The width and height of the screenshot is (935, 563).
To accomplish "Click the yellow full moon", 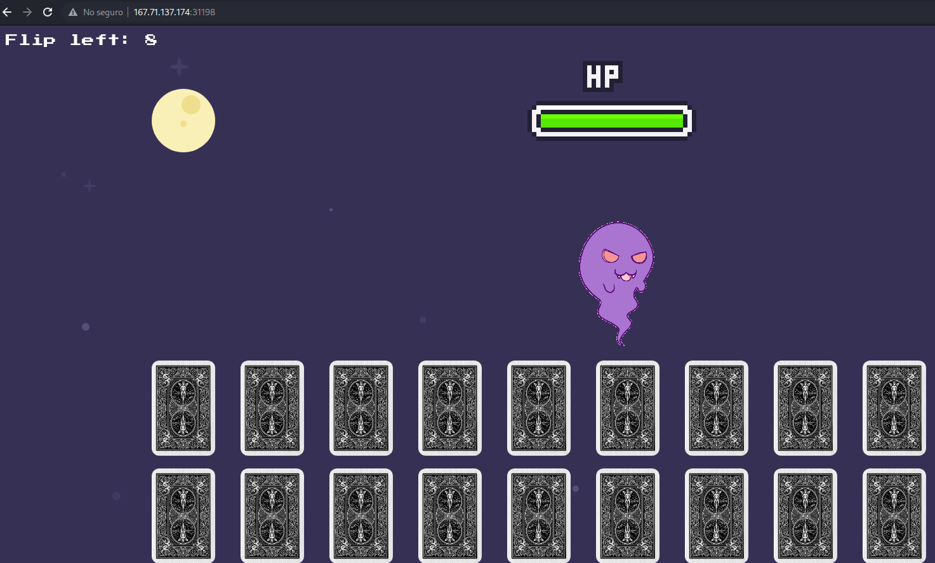I will pos(183,121).
